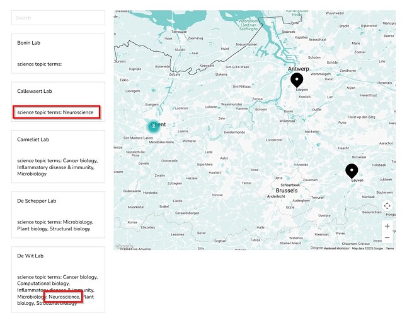Click the black map pin near Antwerp
The width and height of the screenshot is (407, 315).
click(297, 80)
